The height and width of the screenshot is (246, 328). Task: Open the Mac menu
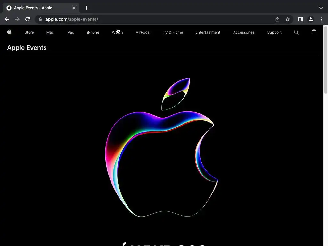coord(50,32)
